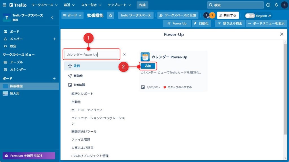
Task: Select the 自動化 category in Power-Up list
Action: coord(76,102)
